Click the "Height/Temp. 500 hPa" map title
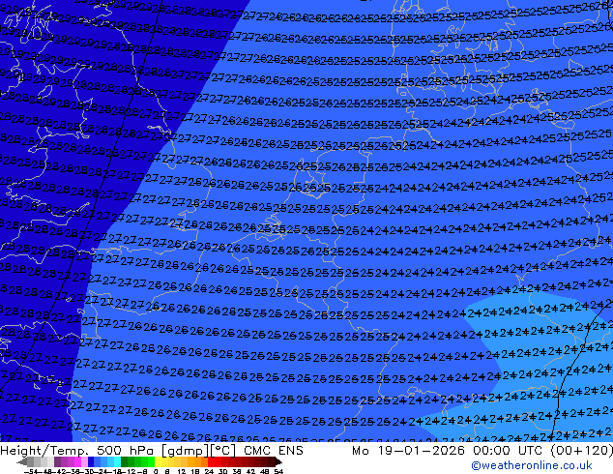Image resolution: width=613 pixels, height=474 pixels. [77, 451]
